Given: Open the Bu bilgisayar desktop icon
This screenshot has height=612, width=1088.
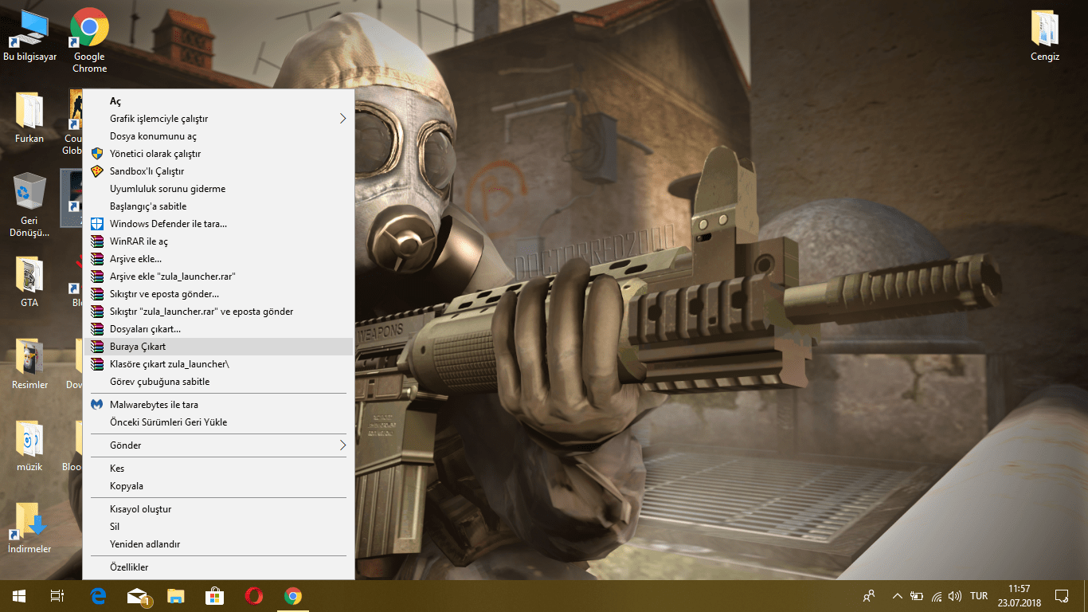Looking at the screenshot, I should tap(30, 37).
